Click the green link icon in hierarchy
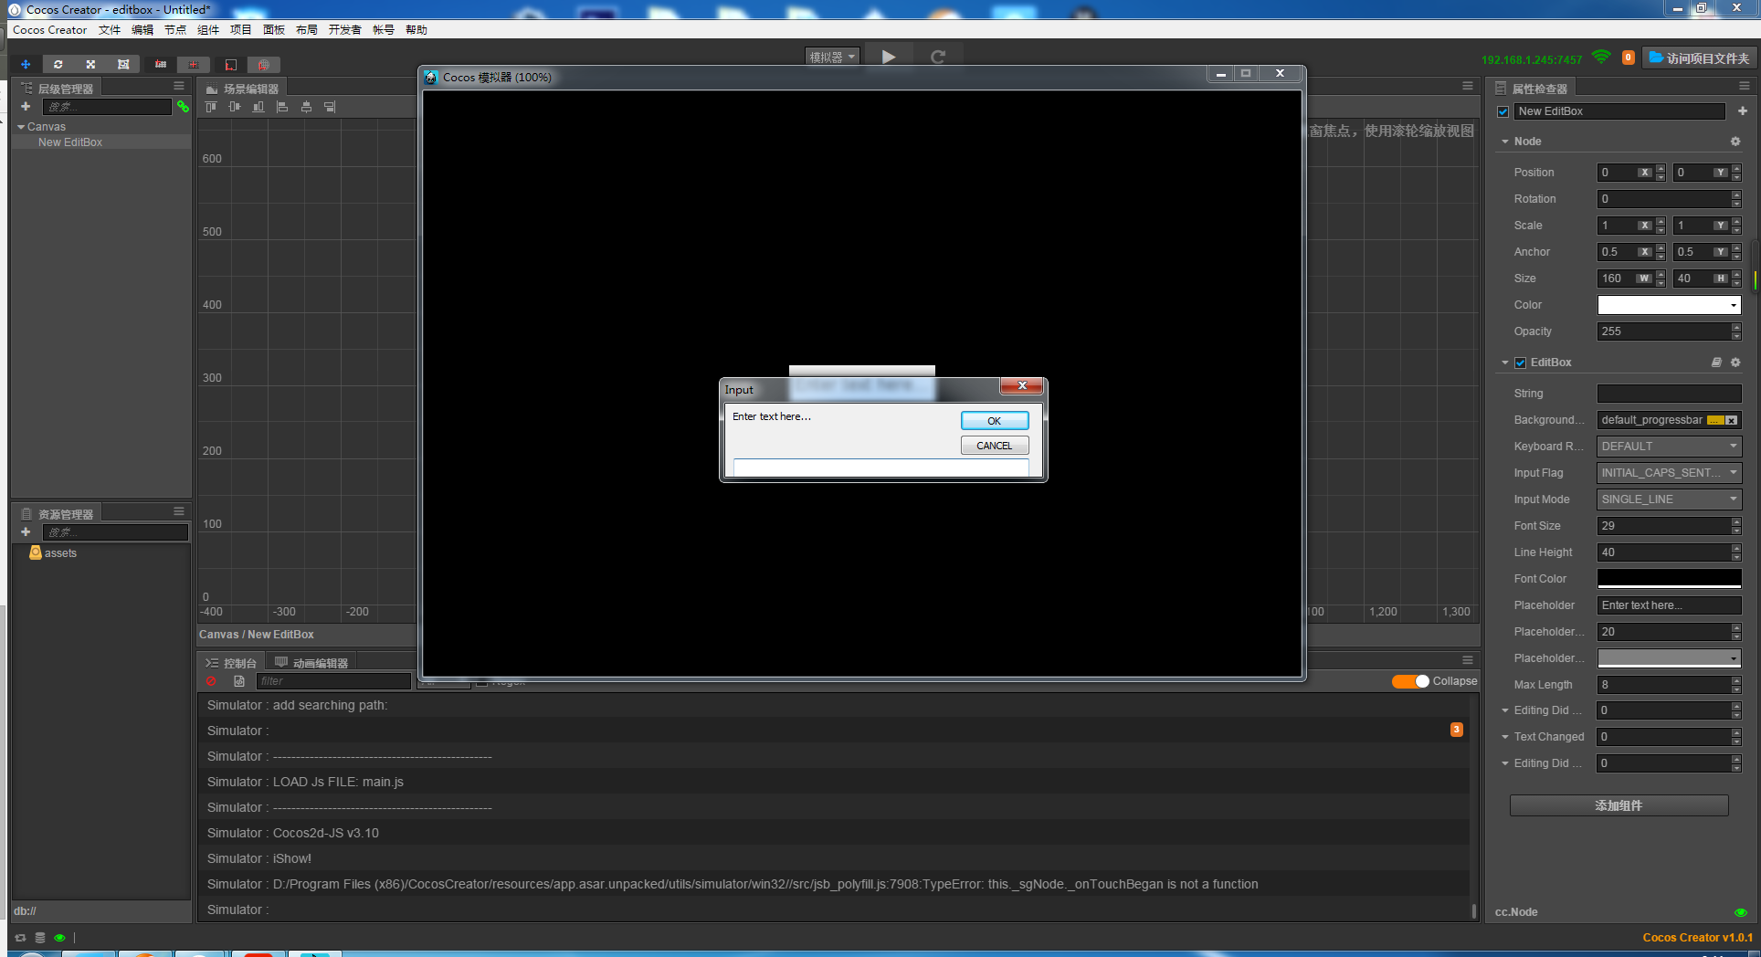Viewport: 1761px width, 957px height. click(x=183, y=107)
